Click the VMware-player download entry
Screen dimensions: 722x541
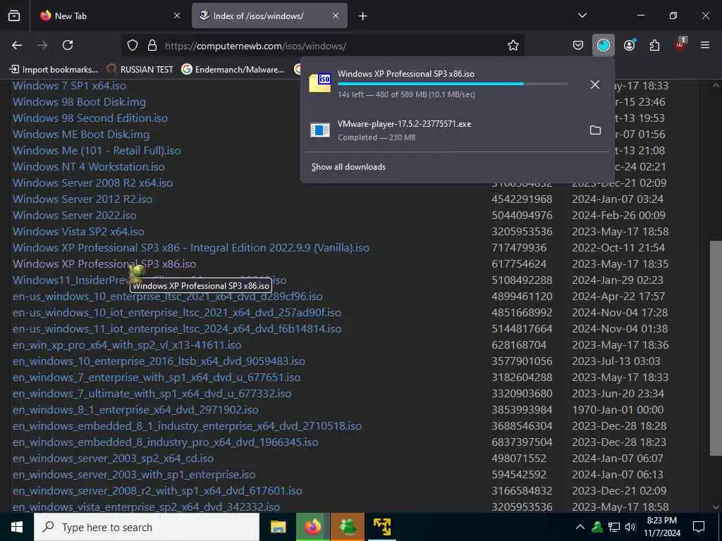(442, 130)
